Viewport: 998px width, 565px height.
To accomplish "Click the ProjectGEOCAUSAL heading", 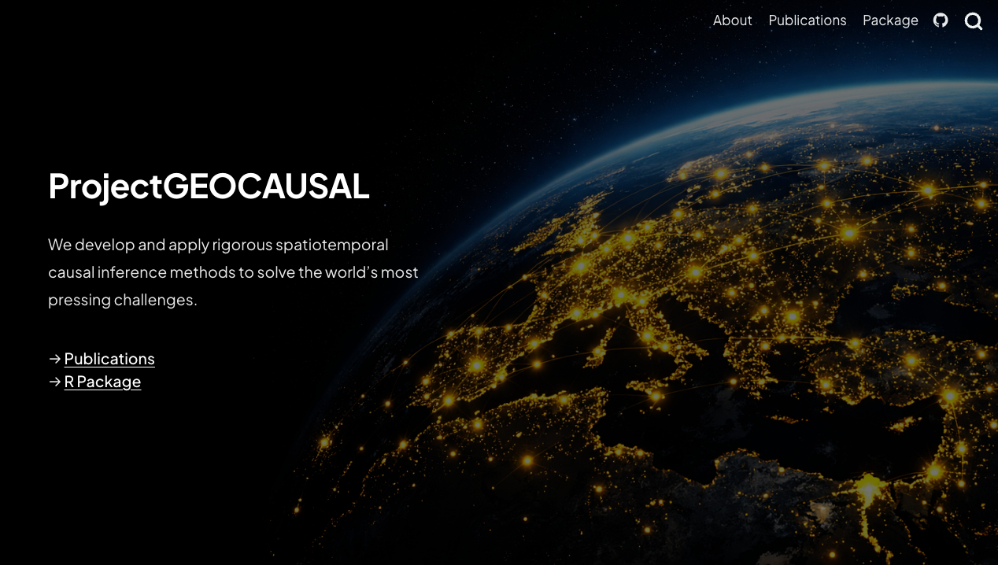I will coord(209,186).
